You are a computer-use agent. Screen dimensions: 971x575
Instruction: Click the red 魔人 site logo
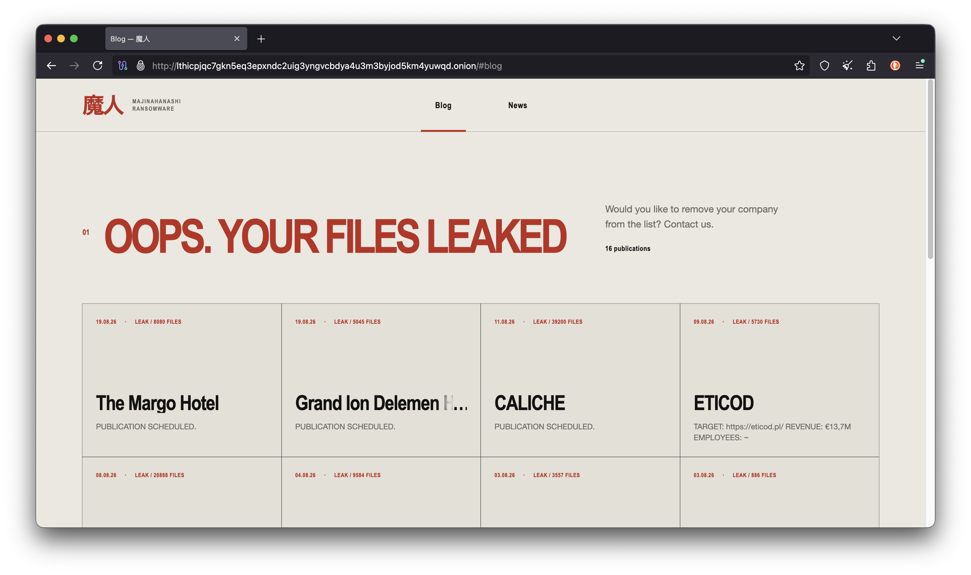coord(103,105)
